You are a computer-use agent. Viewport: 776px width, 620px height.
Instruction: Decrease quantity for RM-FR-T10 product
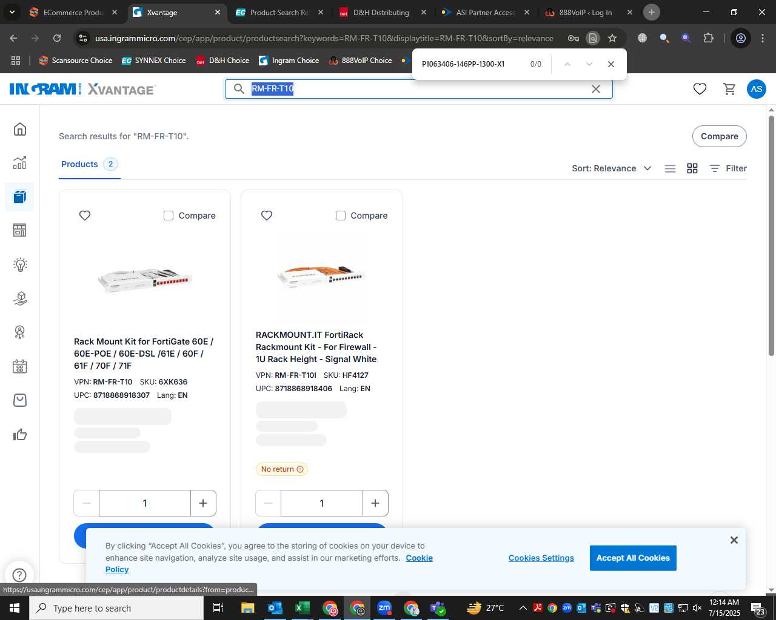87,503
